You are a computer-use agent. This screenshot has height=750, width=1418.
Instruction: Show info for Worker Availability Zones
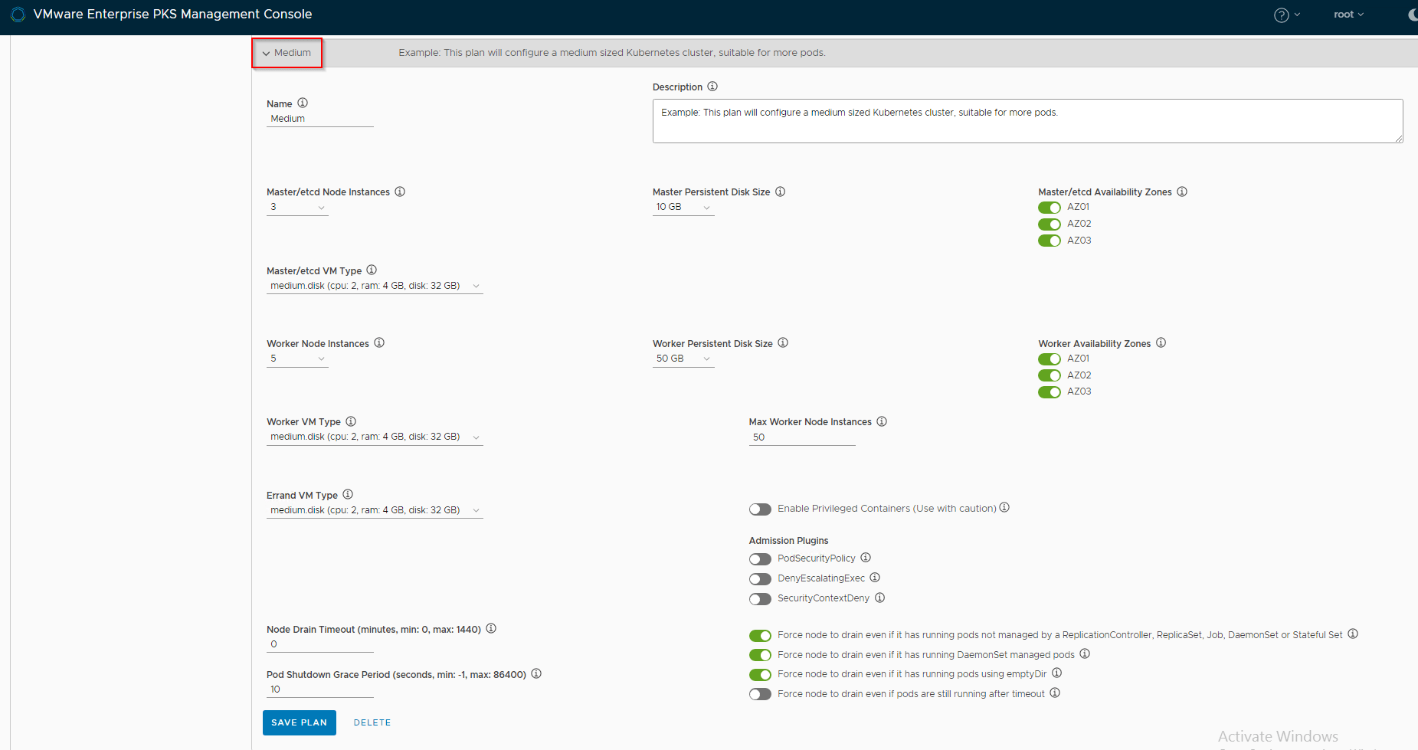[x=1161, y=342]
